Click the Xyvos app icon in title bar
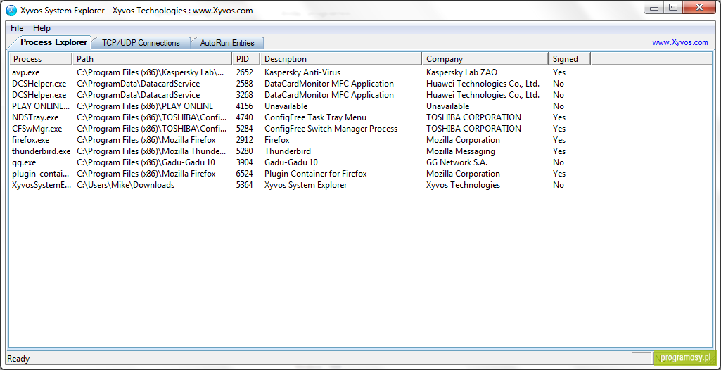 click(11, 11)
